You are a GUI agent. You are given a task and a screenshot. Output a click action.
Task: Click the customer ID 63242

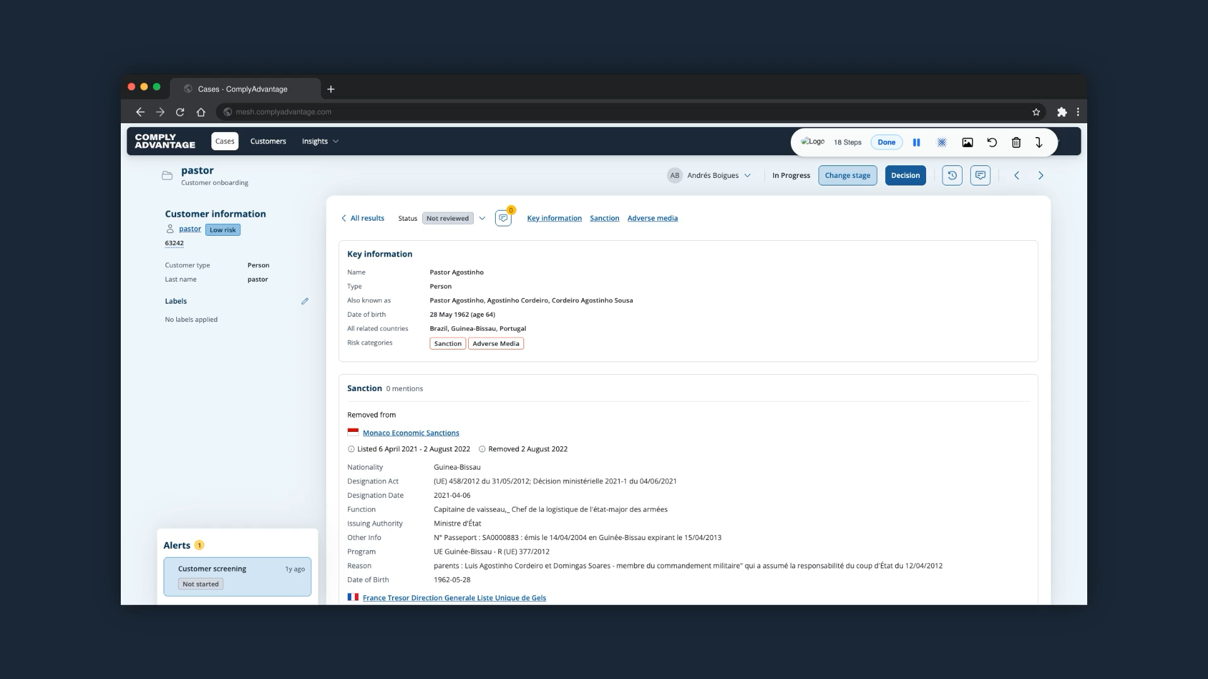pos(174,243)
